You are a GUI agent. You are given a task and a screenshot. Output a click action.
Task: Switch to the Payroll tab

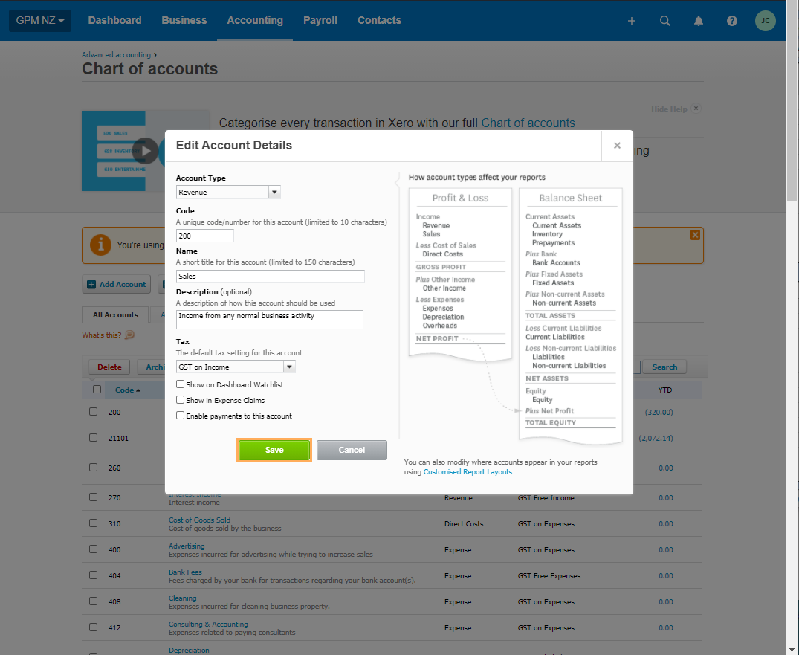pos(320,21)
